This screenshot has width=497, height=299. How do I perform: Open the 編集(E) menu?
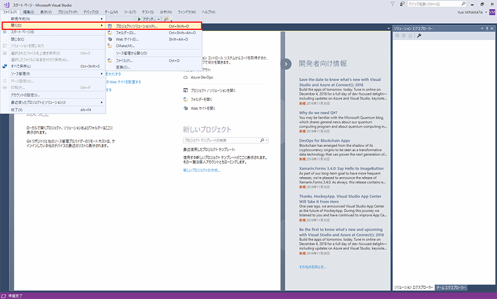(29, 12)
